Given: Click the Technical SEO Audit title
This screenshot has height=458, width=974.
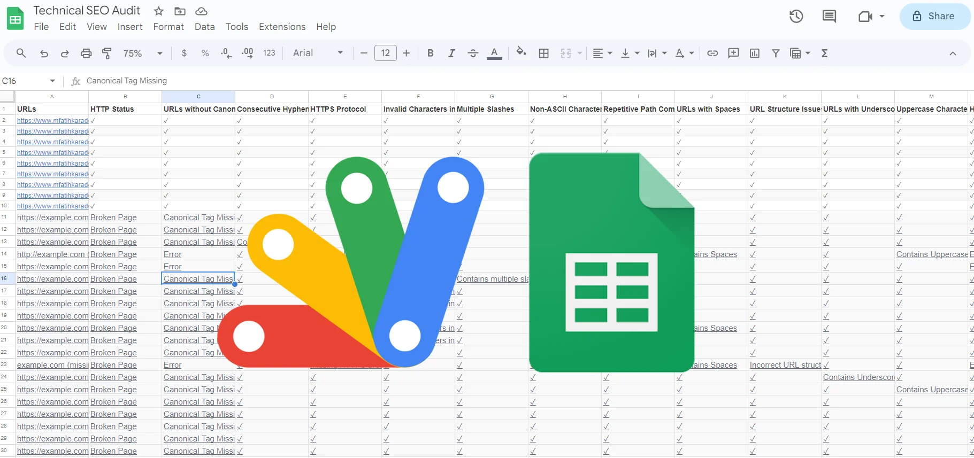Looking at the screenshot, I should pyautogui.click(x=87, y=11).
